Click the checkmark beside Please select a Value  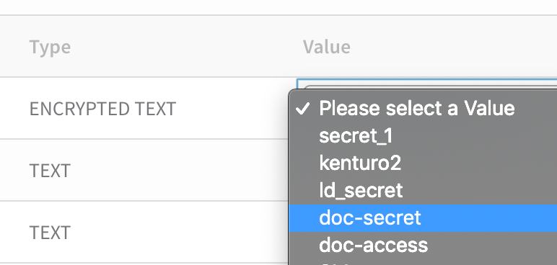pyautogui.click(x=303, y=109)
